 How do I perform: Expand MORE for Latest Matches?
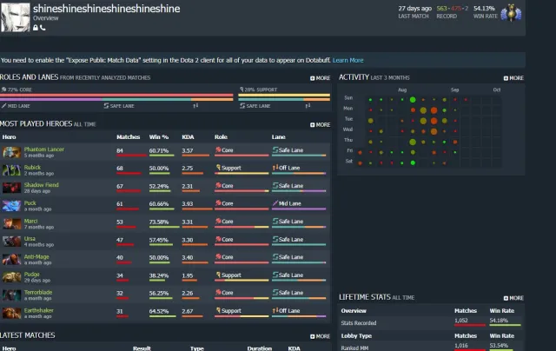tap(321, 336)
